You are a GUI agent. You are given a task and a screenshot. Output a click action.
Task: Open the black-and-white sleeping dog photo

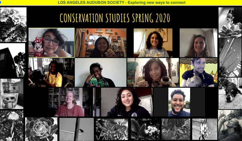click(230, 93)
